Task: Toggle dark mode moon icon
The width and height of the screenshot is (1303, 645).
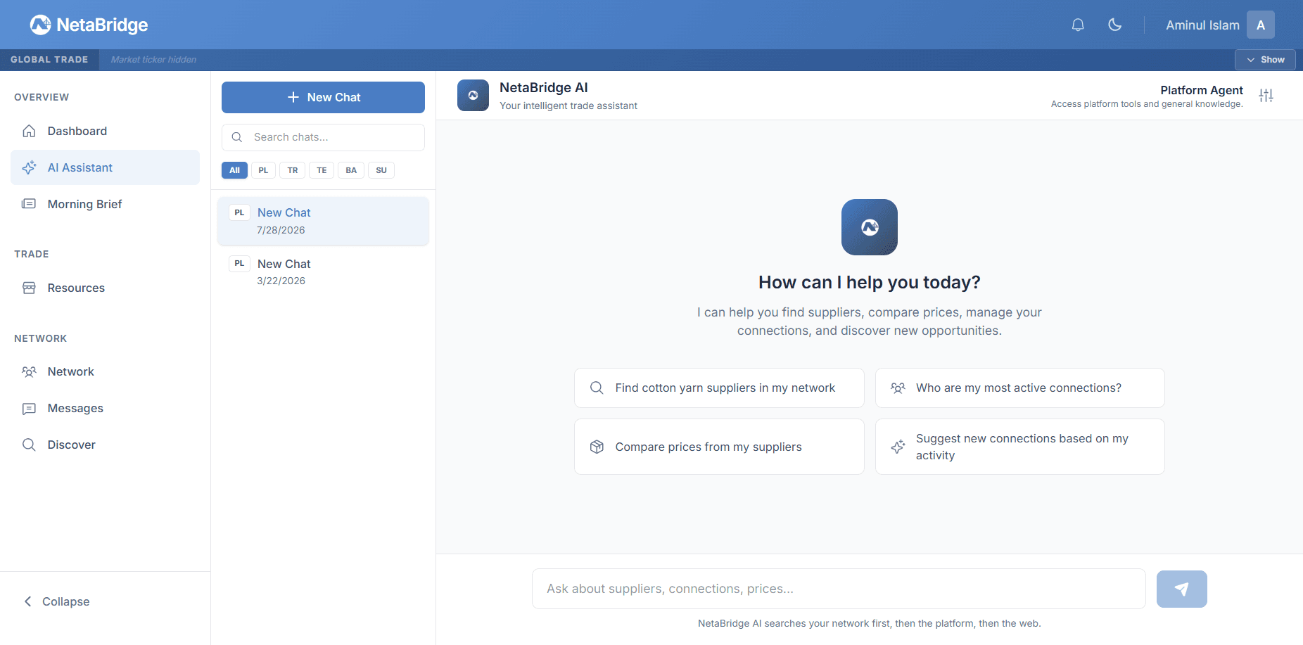Action: (x=1115, y=25)
